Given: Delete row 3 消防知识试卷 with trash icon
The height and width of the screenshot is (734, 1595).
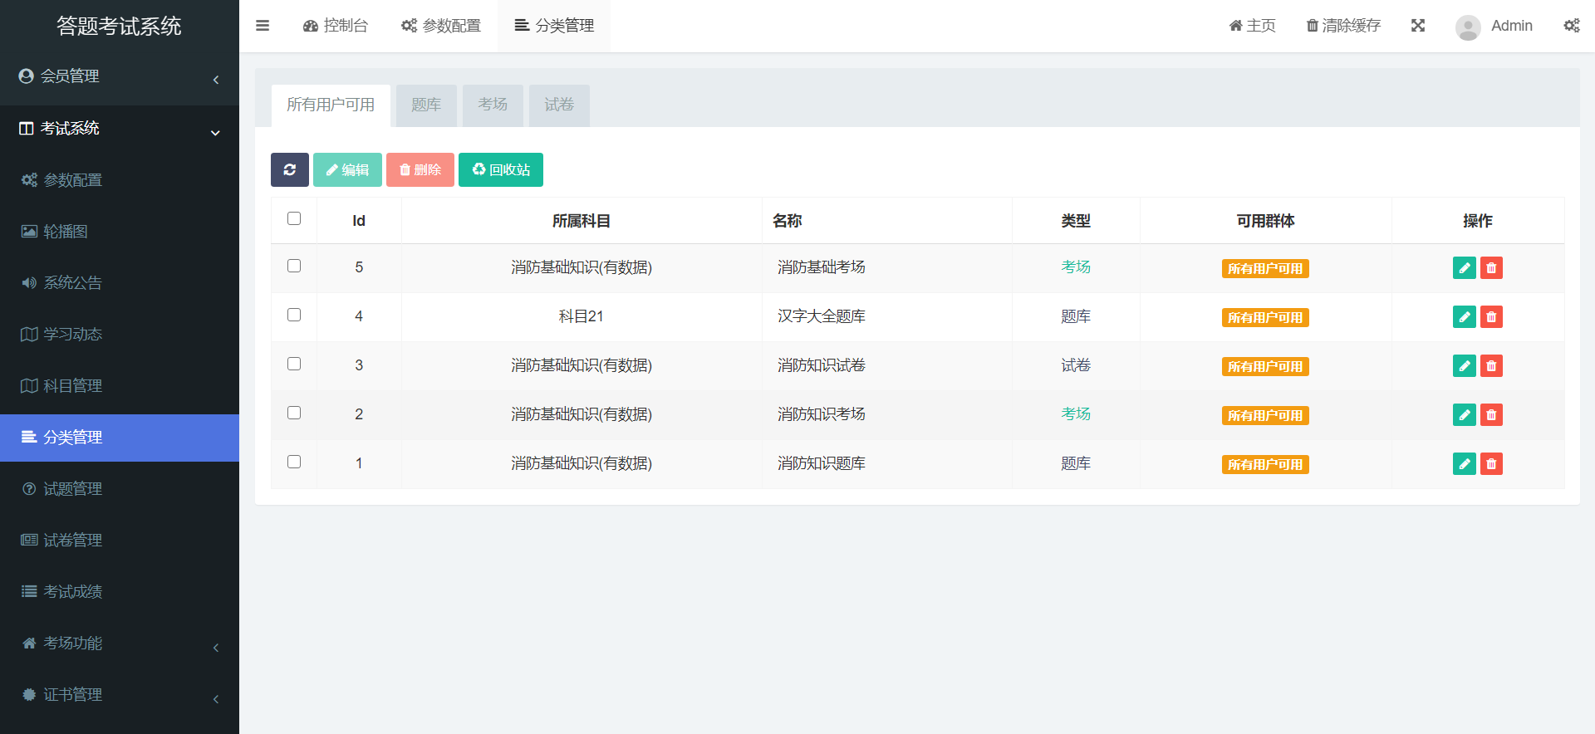Looking at the screenshot, I should (x=1491, y=366).
